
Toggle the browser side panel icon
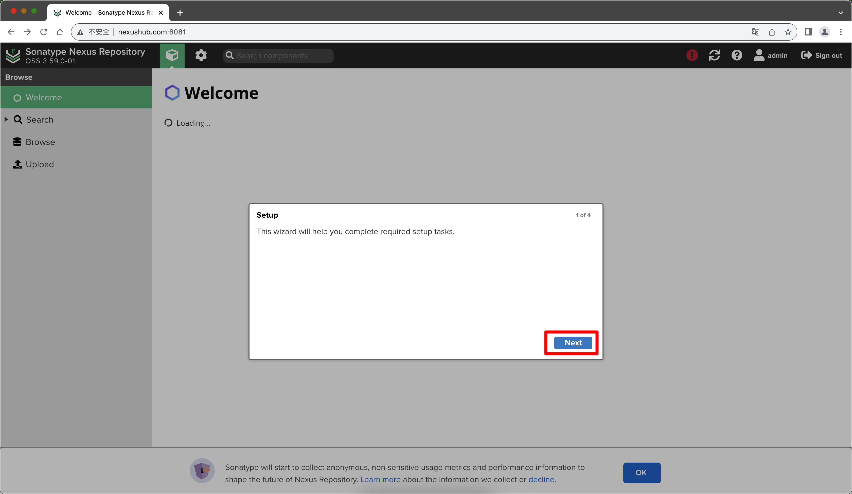tap(808, 32)
